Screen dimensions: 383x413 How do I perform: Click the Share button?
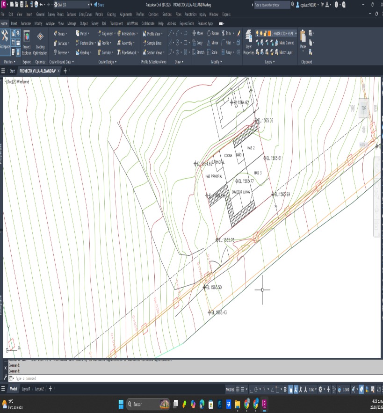point(99,5)
